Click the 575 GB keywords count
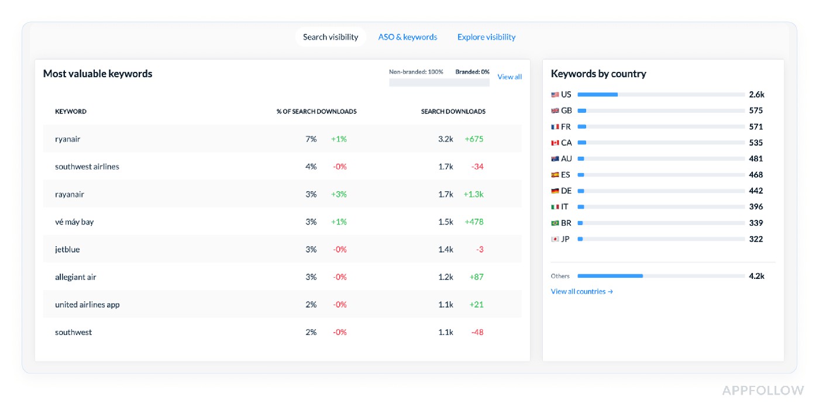The height and width of the screenshot is (411, 819). point(756,110)
